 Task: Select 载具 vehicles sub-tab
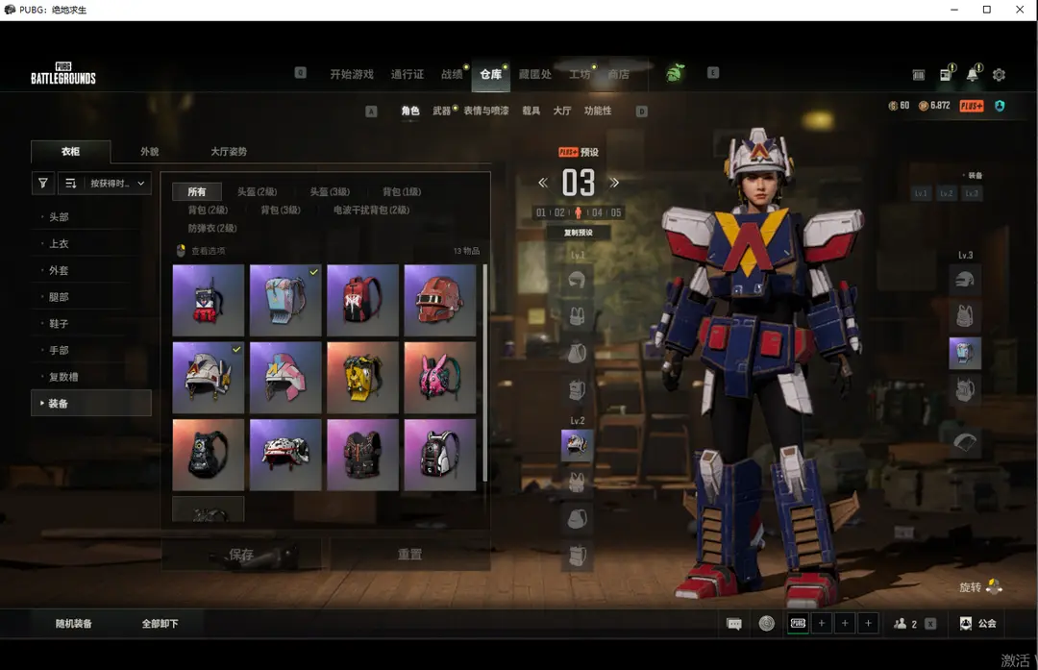point(531,111)
